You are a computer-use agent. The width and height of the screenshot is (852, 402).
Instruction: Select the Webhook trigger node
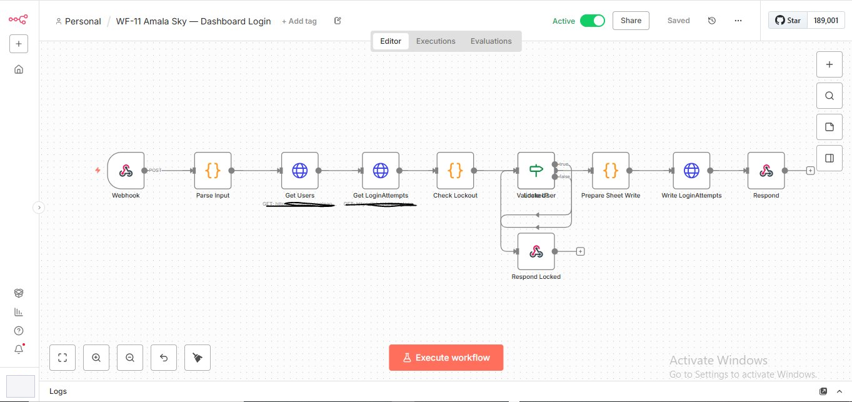click(x=126, y=170)
